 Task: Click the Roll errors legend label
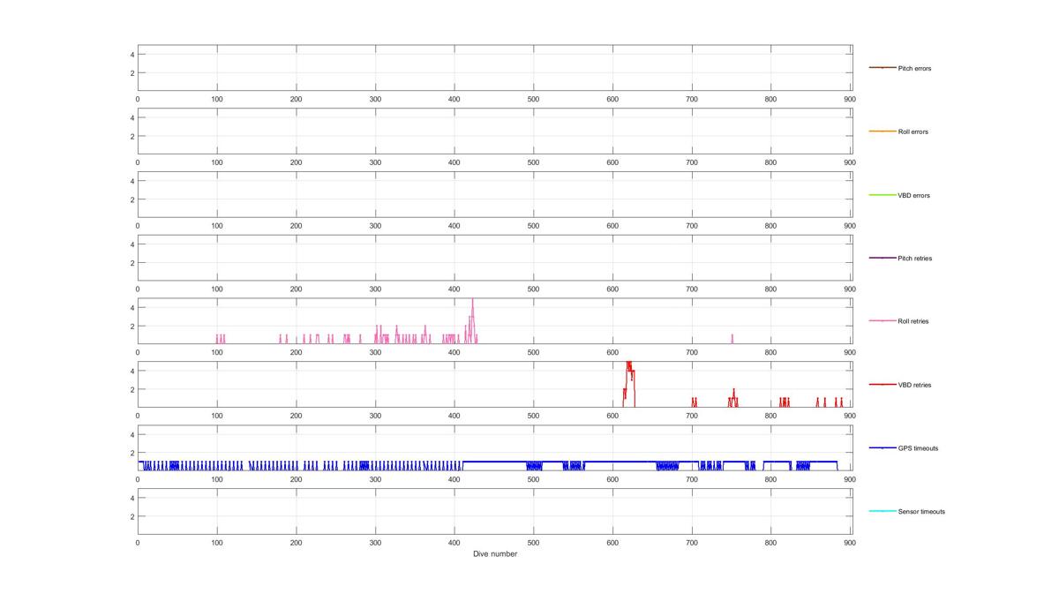pos(913,131)
